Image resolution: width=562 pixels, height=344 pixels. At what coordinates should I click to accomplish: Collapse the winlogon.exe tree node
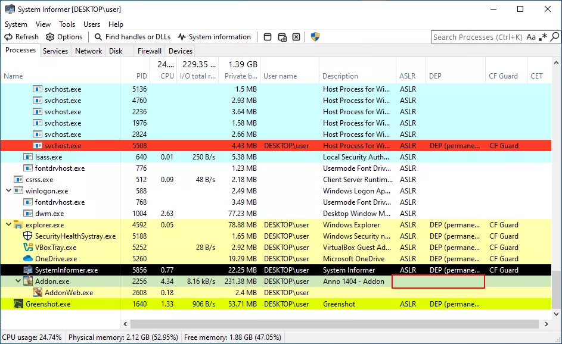pos(8,191)
